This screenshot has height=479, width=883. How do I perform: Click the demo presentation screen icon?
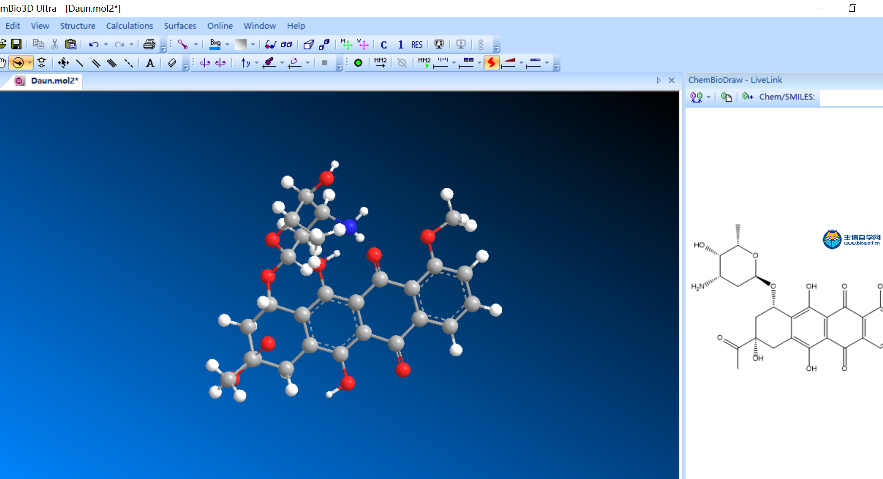coord(461,44)
